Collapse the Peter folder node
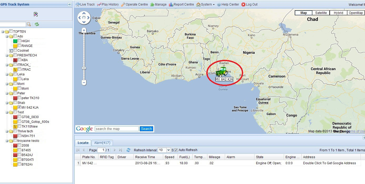Image resolution: width=365 pixels, height=184 pixels. pyautogui.click(x=7, y=93)
